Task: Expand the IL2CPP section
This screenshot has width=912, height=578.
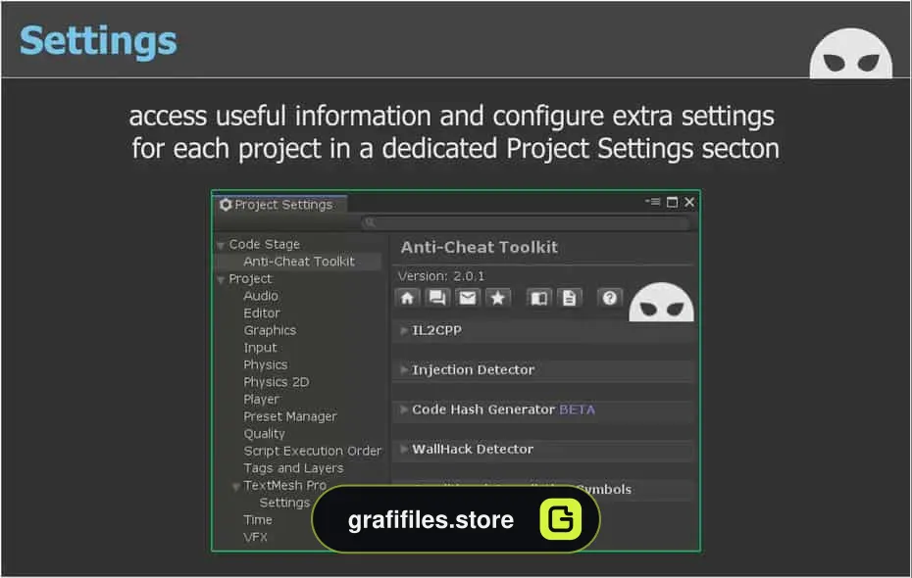Action: point(404,330)
